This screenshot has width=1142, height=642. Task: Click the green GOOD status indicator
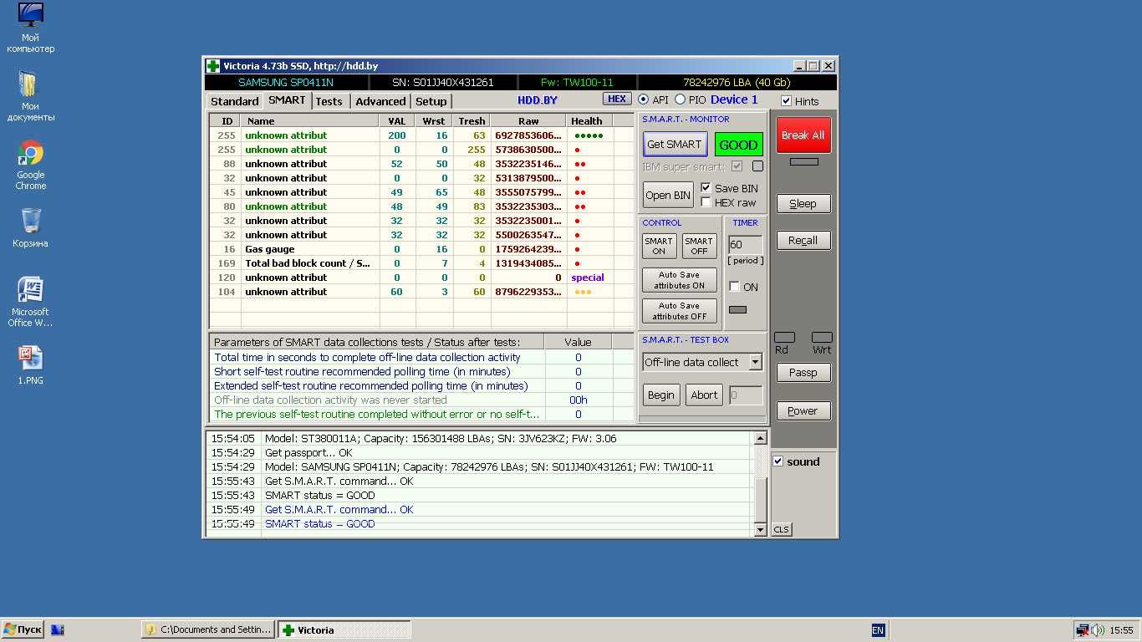(x=738, y=145)
